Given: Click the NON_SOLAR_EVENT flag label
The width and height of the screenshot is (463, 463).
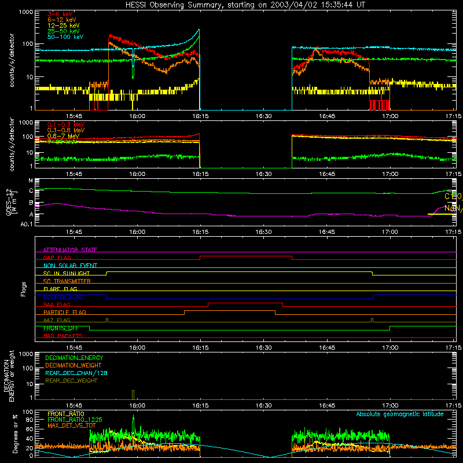Looking at the screenshot, I should (x=70, y=266).
